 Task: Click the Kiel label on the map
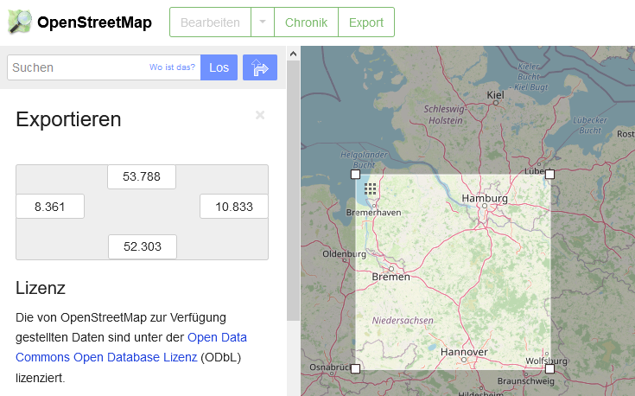tap(495, 95)
